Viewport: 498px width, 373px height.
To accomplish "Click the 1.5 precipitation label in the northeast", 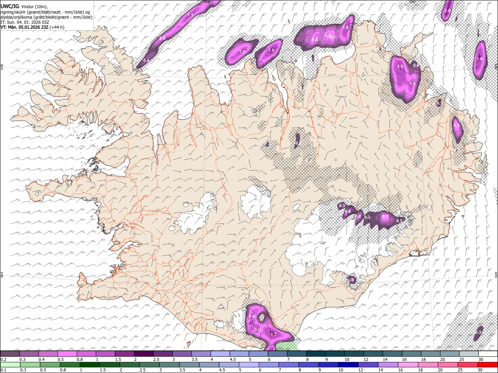I will (400, 67).
